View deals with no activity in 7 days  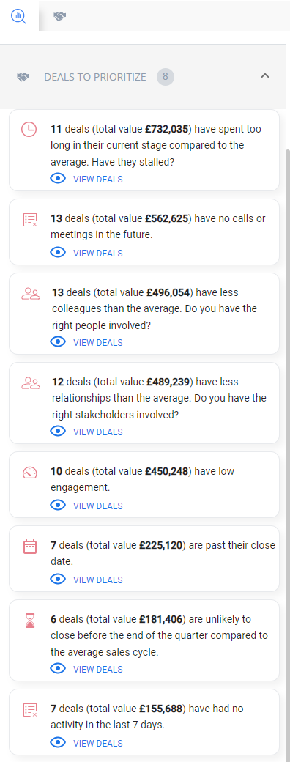(x=97, y=743)
